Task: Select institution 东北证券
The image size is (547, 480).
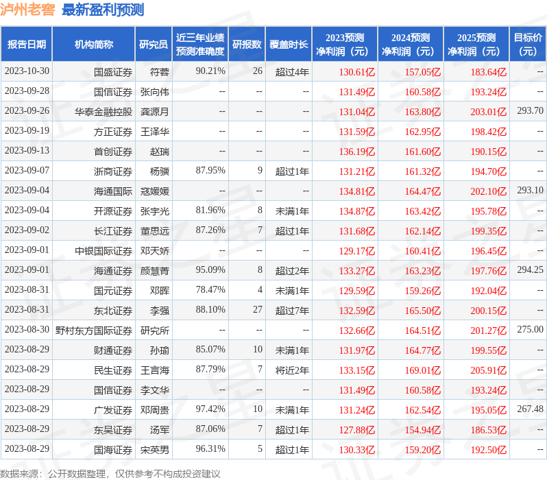Action: [113, 311]
